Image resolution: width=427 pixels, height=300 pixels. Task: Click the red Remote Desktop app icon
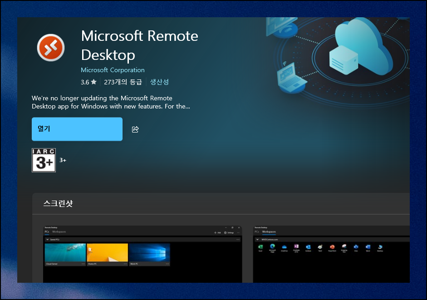pyautogui.click(x=51, y=48)
